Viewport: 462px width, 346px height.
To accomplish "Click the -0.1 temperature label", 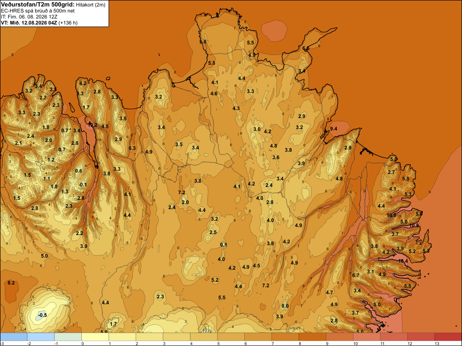I will (83, 185).
